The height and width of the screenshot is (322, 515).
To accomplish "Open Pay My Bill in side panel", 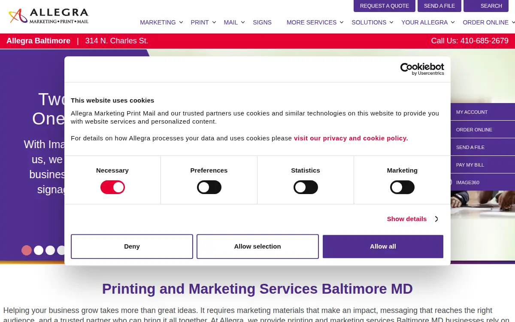I will pyautogui.click(x=470, y=165).
